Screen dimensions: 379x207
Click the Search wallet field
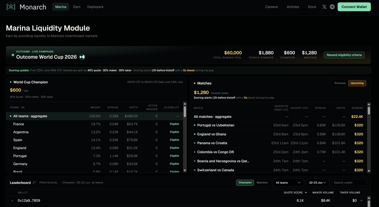(349, 182)
